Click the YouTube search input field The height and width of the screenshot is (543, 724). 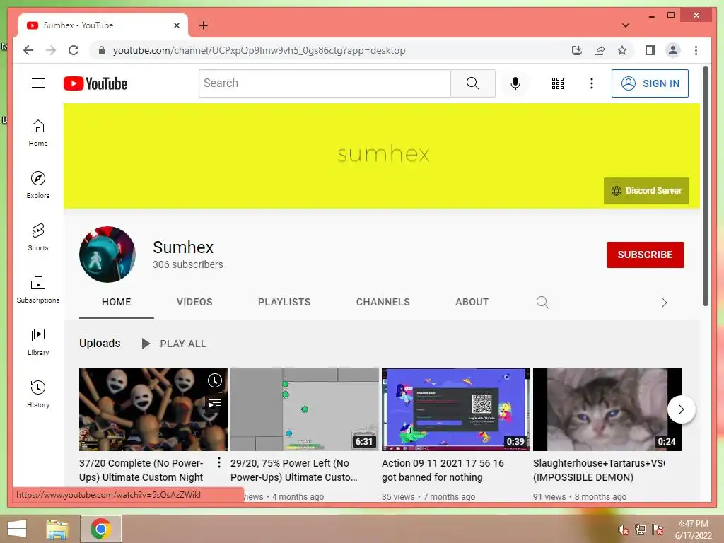[325, 83]
